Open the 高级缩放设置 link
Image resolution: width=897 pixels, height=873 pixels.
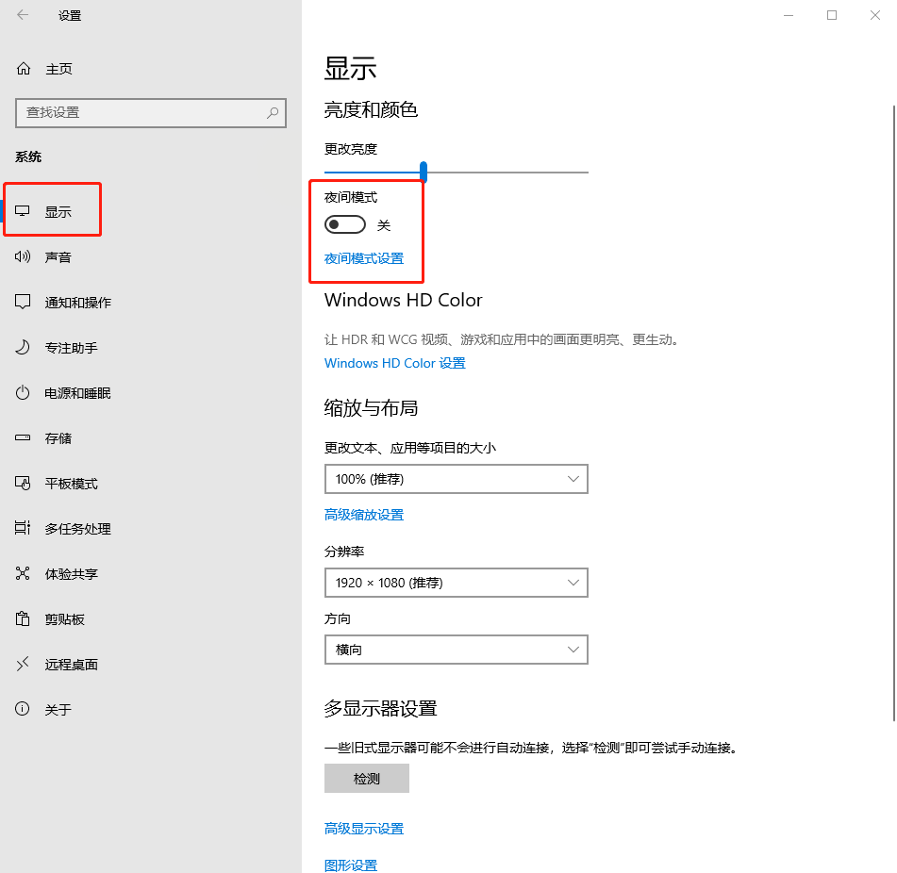point(364,515)
